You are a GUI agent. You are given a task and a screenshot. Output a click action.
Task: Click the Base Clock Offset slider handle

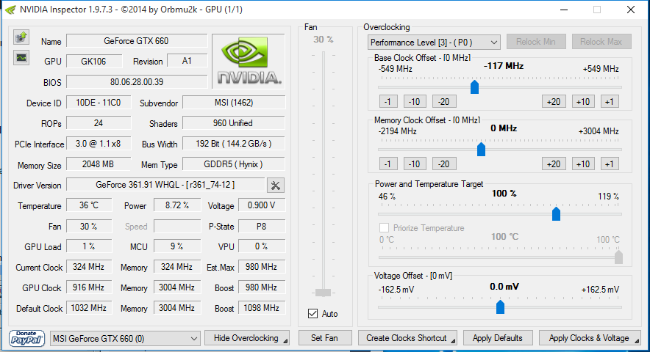475,87
